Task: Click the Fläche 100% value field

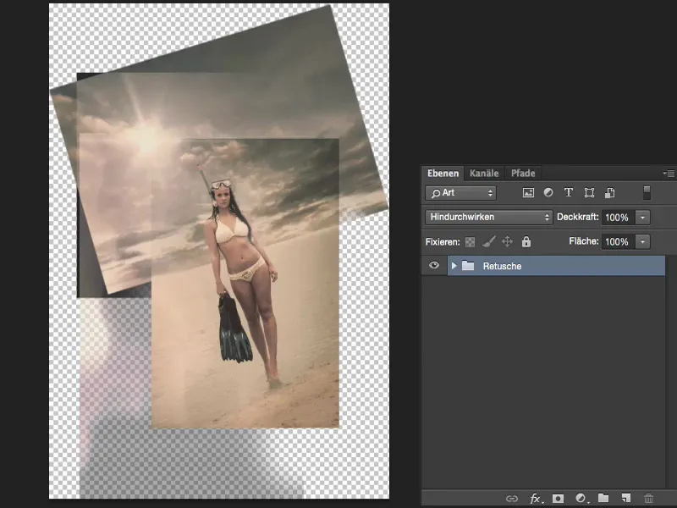Action: 618,241
